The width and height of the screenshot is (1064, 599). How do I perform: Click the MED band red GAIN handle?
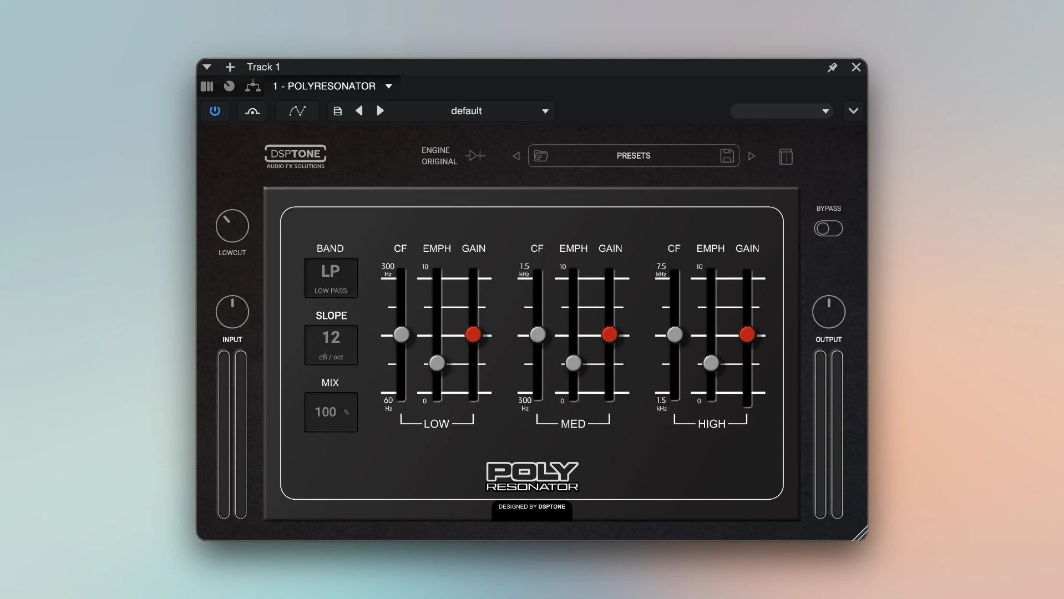click(x=610, y=334)
